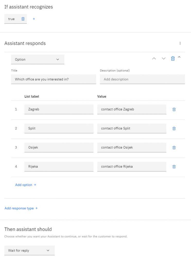The width and height of the screenshot is (191, 263).
Task: Collapse the Option response section
Action: pos(179,57)
